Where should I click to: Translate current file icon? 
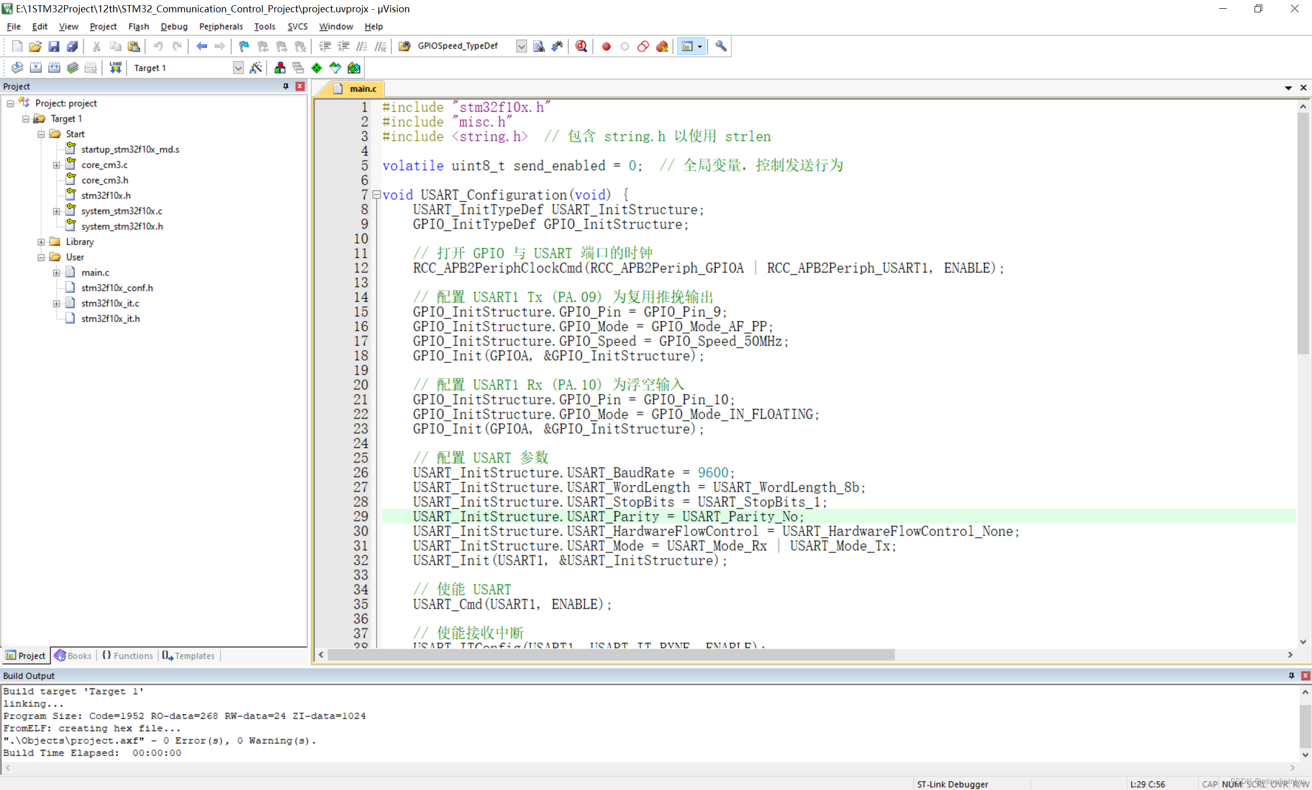point(17,68)
